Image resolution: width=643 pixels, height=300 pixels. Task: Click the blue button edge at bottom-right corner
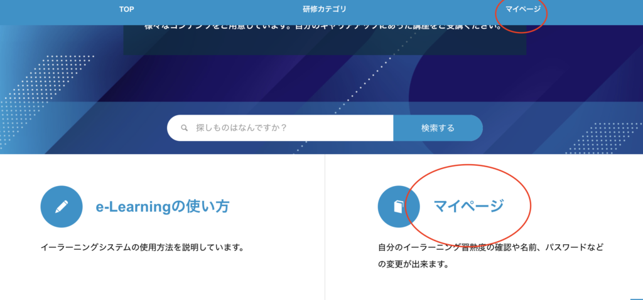tap(635, 298)
